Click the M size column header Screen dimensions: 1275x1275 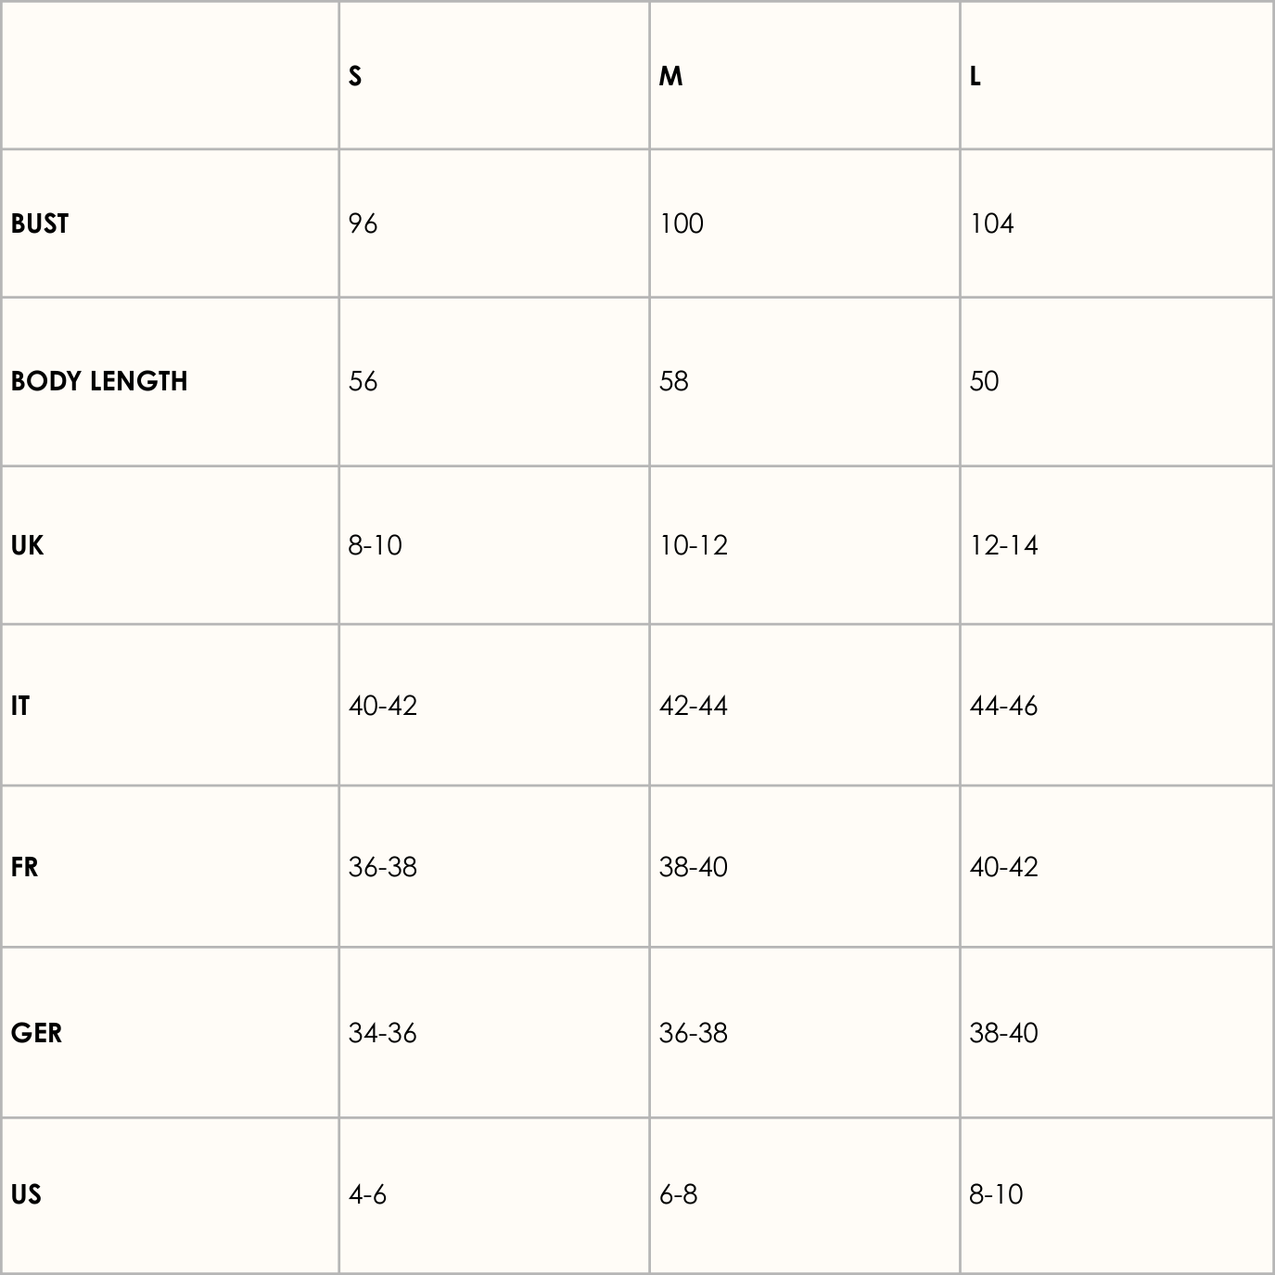(670, 76)
